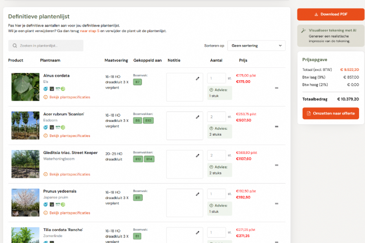The image size is (365, 243).
Task: Click the AI magic wand visualization icon
Action: coord(303,31)
